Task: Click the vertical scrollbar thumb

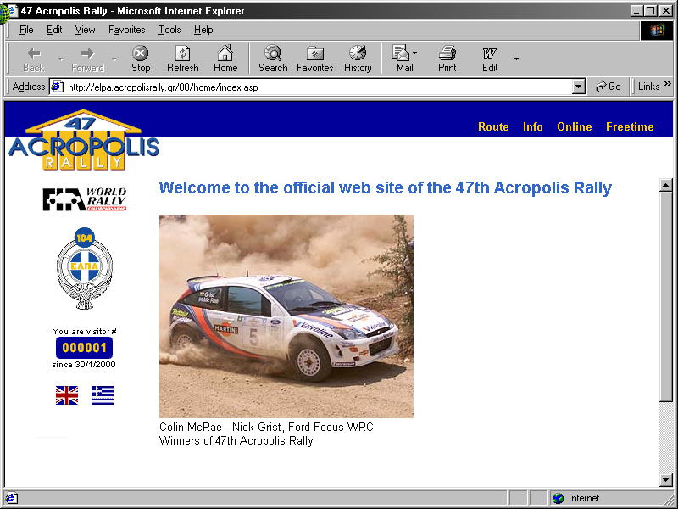Action: [666, 296]
